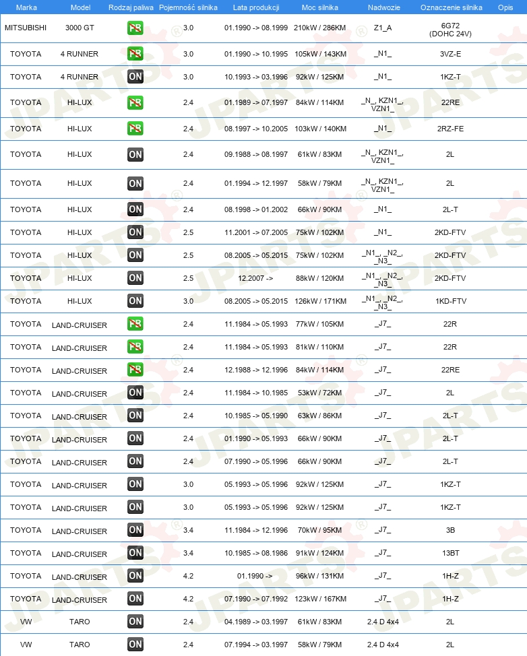This screenshot has width=527, height=656.
Task: Click the 01.1989 -> 07.1997 production years cell
Action: [256, 102]
